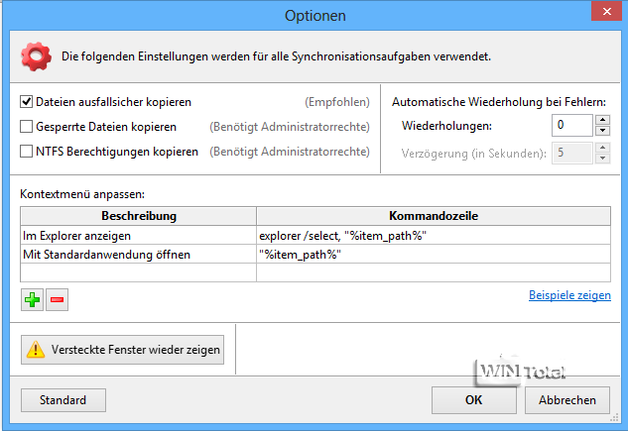The image size is (628, 431).
Task: Click the explorer /select command cell
Action: coord(433,236)
